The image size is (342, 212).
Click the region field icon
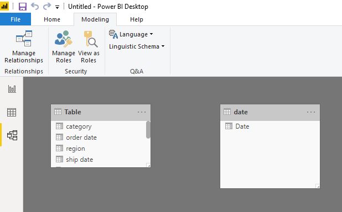59,148
